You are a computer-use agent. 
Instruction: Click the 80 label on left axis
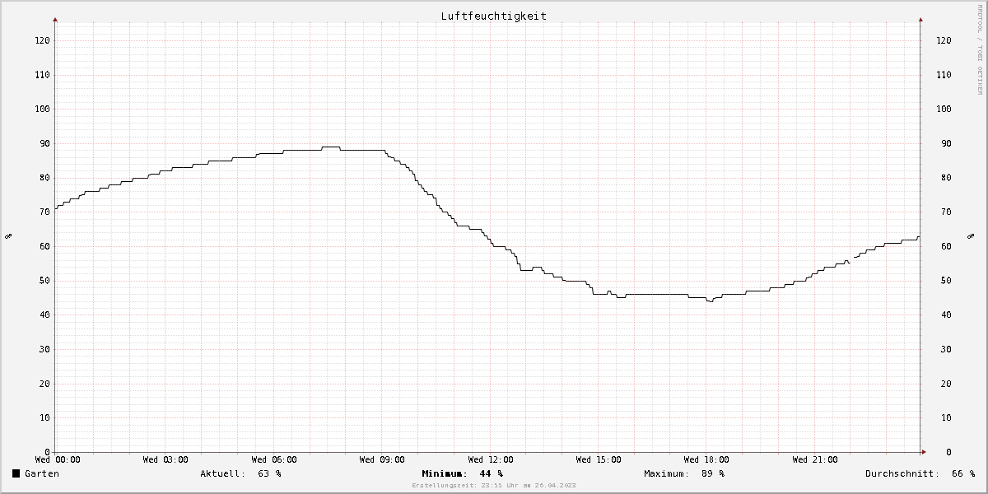(44, 178)
